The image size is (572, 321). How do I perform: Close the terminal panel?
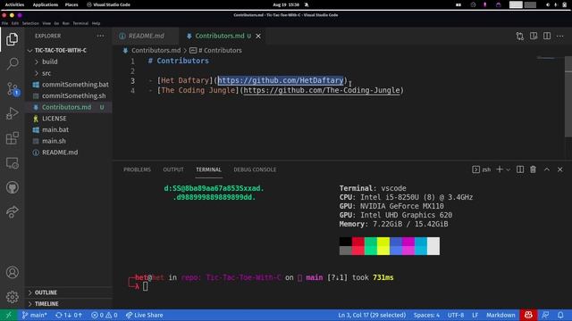click(560, 169)
